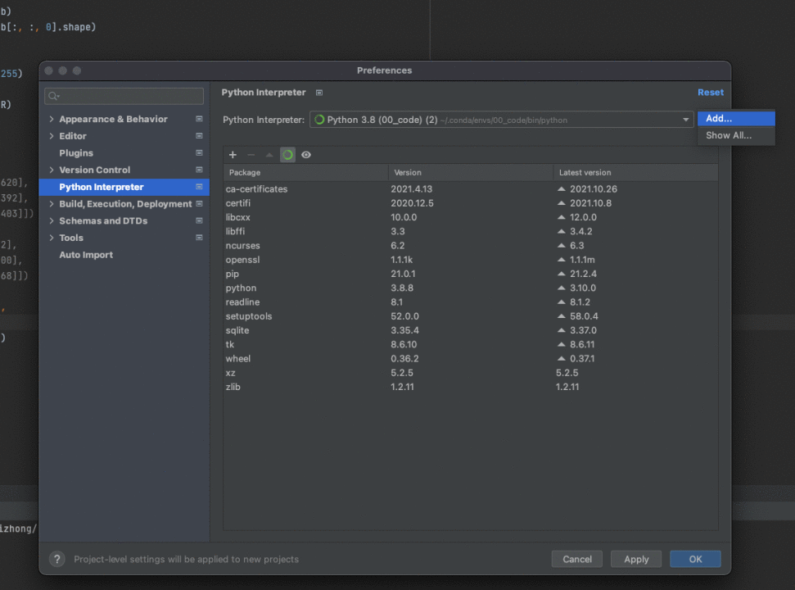Select the libcxx package row
The image size is (795, 590).
coord(471,217)
